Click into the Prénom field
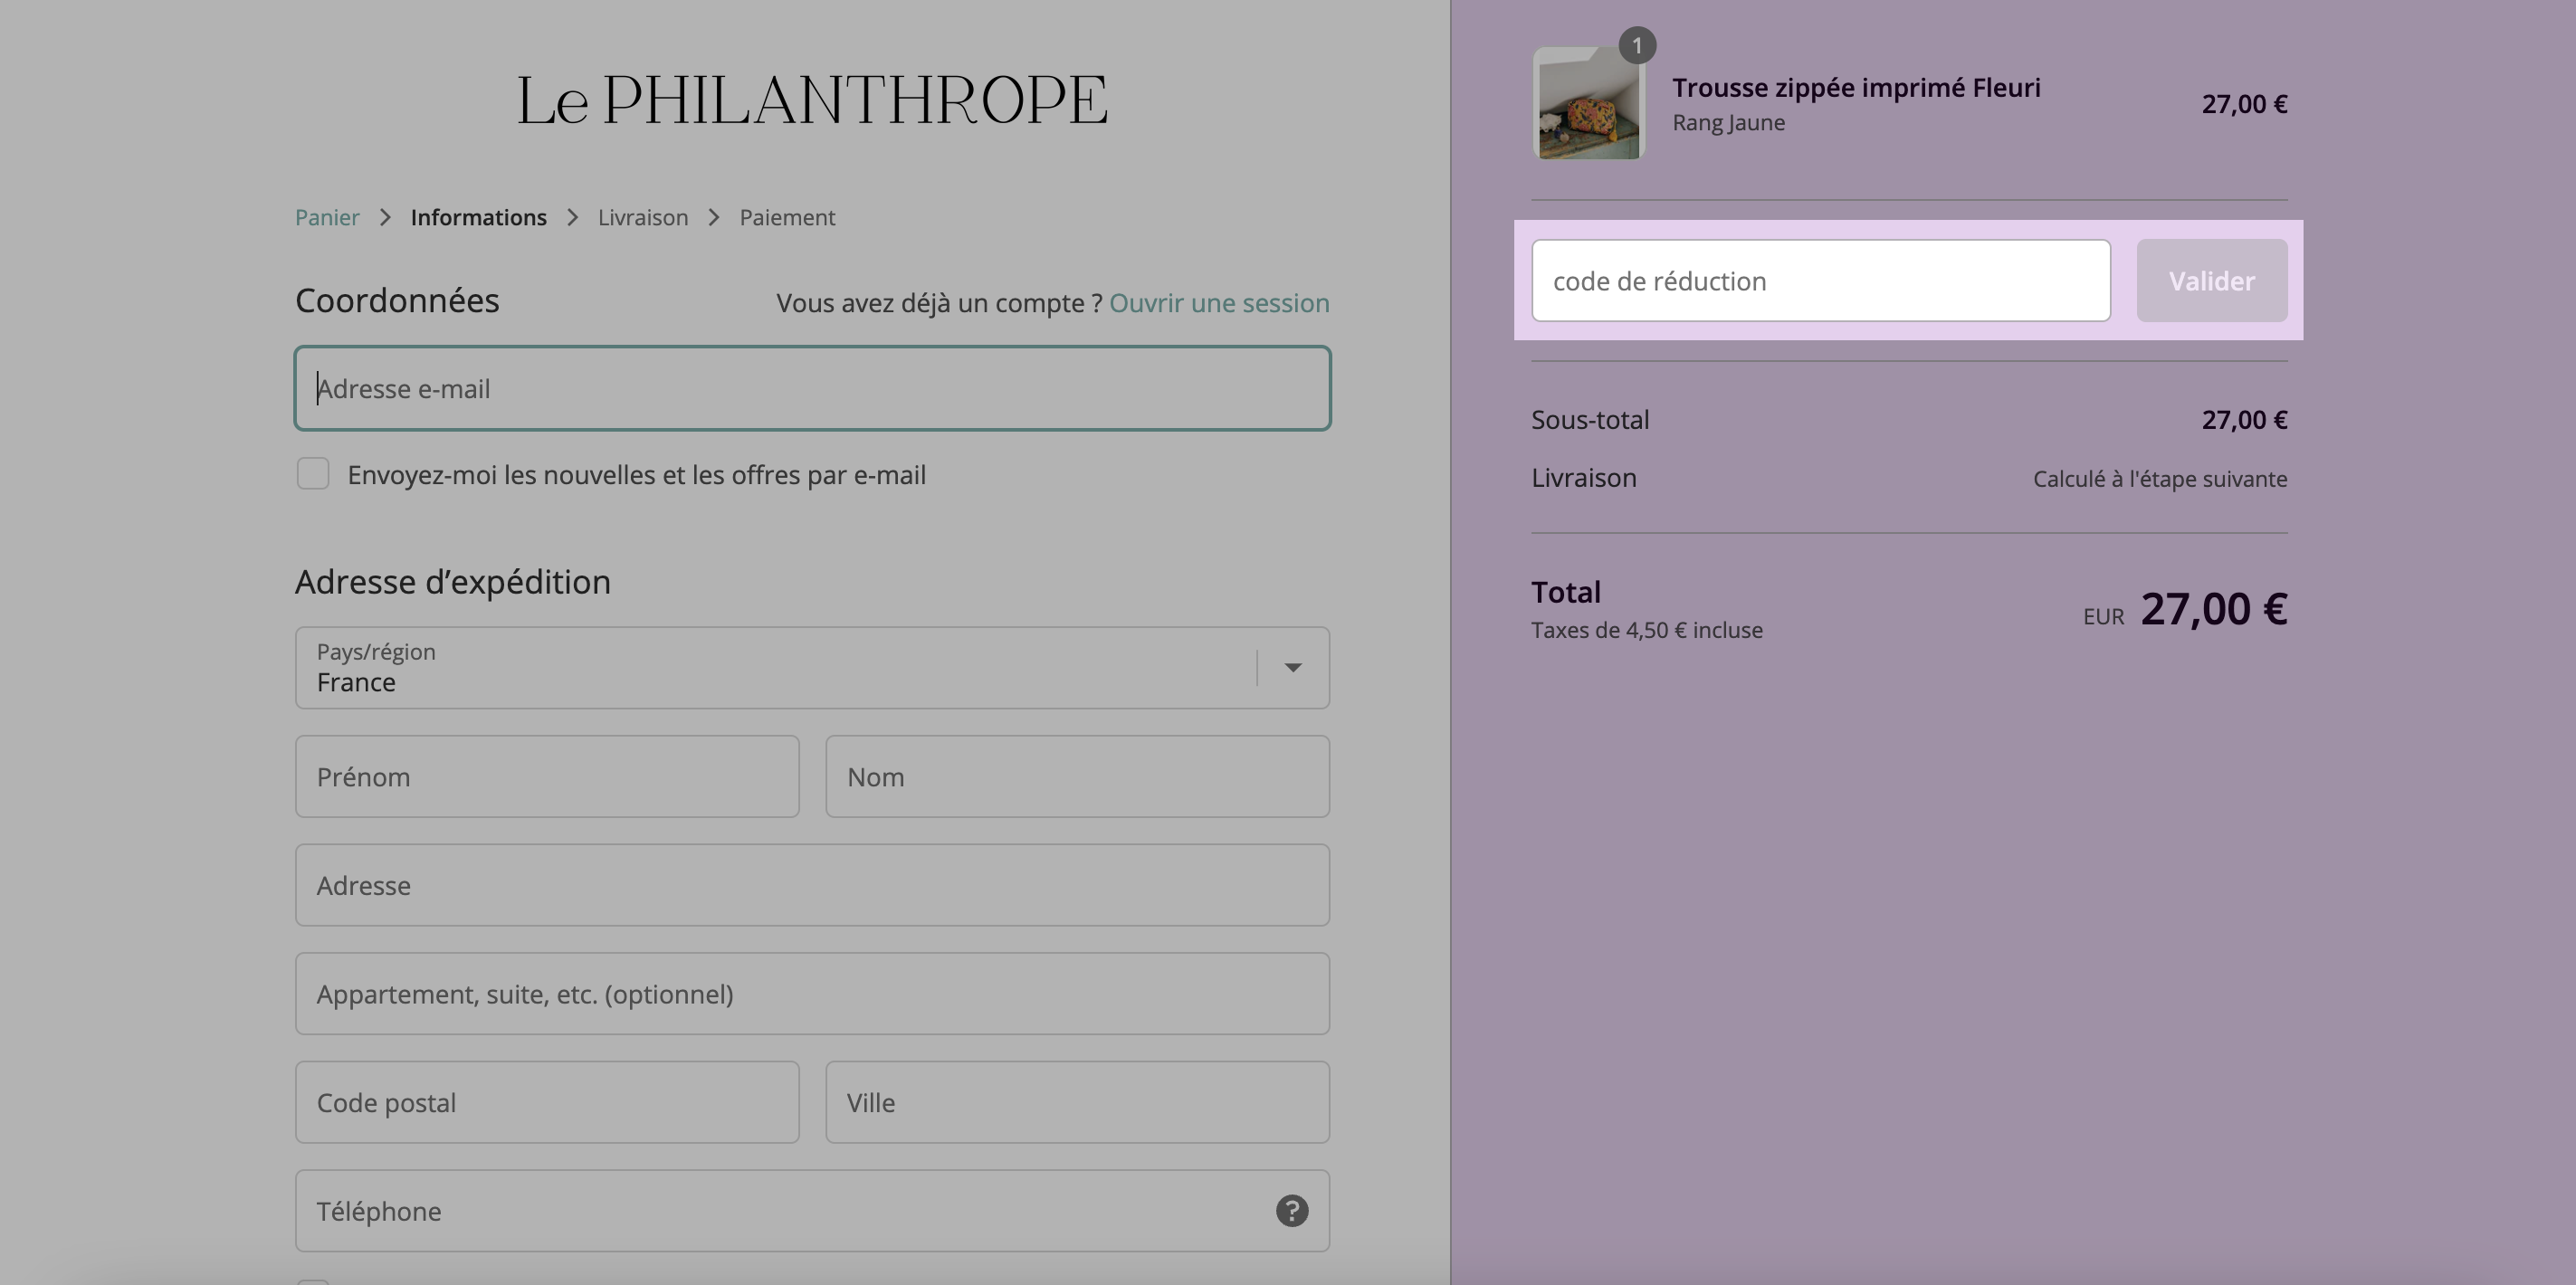The image size is (2576, 1285). tap(547, 777)
